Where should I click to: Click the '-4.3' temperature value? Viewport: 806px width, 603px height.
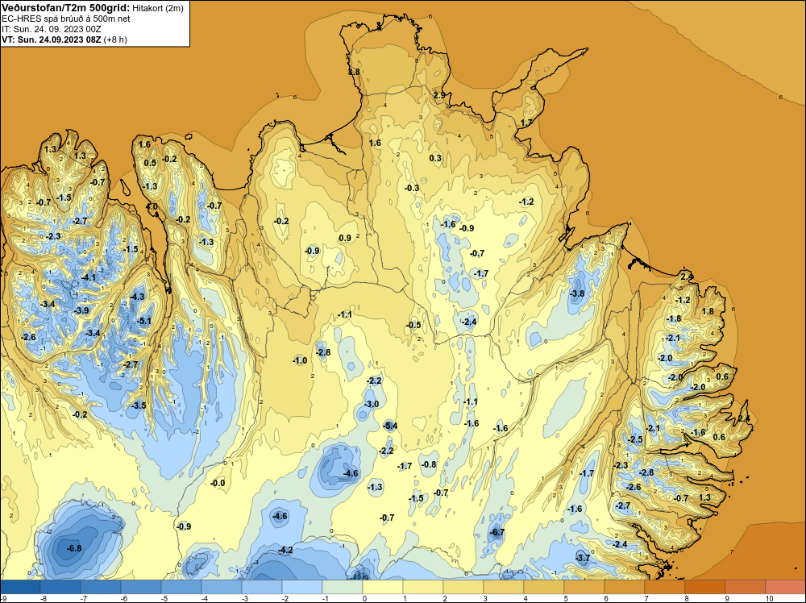[x=137, y=297]
